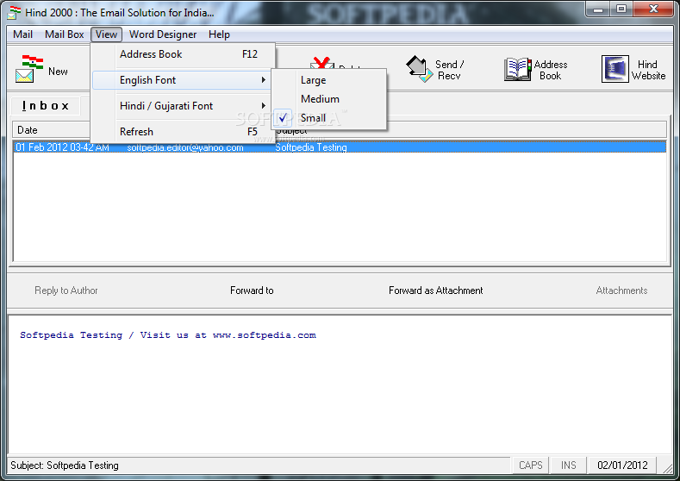Choose Refresh from the View menu
This screenshot has height=481, width=680.
tap(184, 131)
